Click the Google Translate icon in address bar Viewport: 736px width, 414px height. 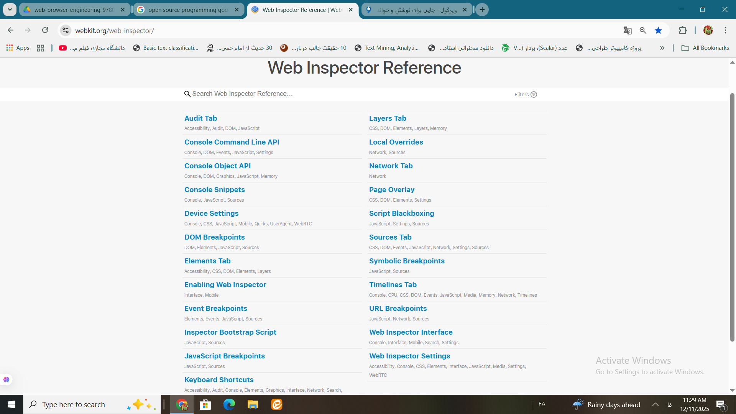pos(628,31)
